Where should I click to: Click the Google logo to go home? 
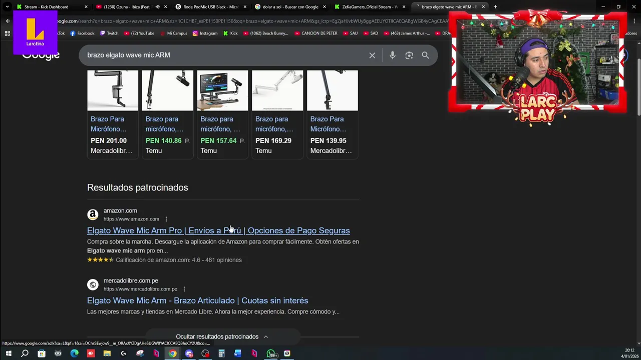click(x=41, y=55)
